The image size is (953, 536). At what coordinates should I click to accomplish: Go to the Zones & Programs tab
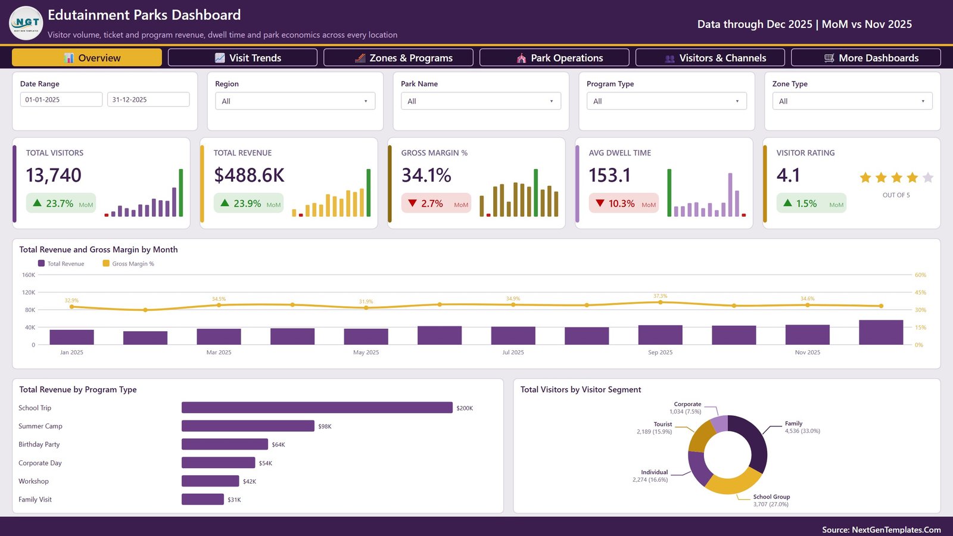pyautogui.click(x=398, y=58)
